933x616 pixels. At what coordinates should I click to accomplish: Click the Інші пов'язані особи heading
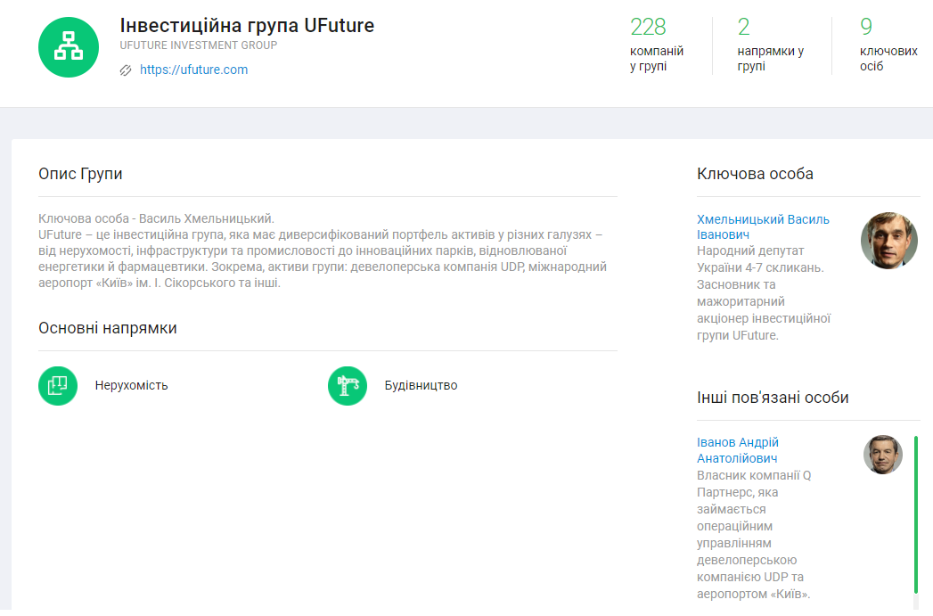click(x=773, y=398)
